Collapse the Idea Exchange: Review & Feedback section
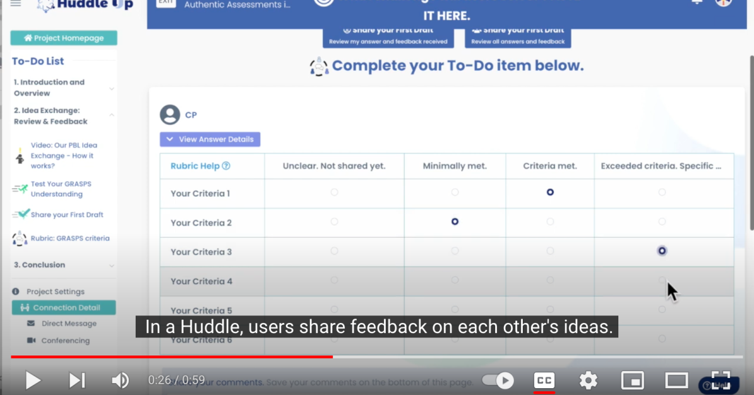This screenshot has width=754, height=395. click(x=112, y=115)
